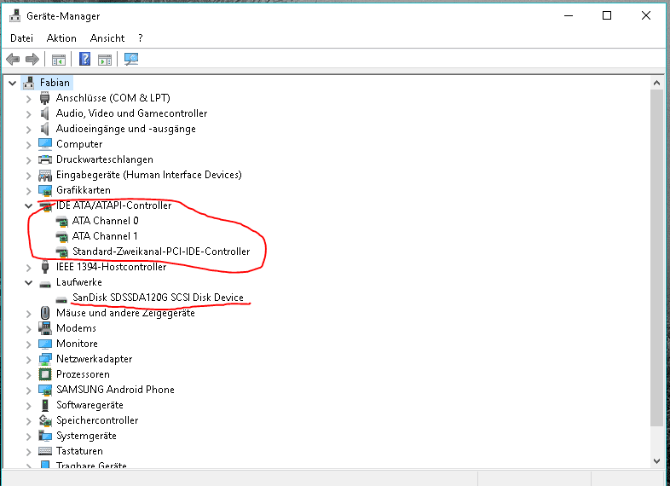The image size is (670, 486).
Task: Click the Computer category monitor icon
Action: (45, 144)
